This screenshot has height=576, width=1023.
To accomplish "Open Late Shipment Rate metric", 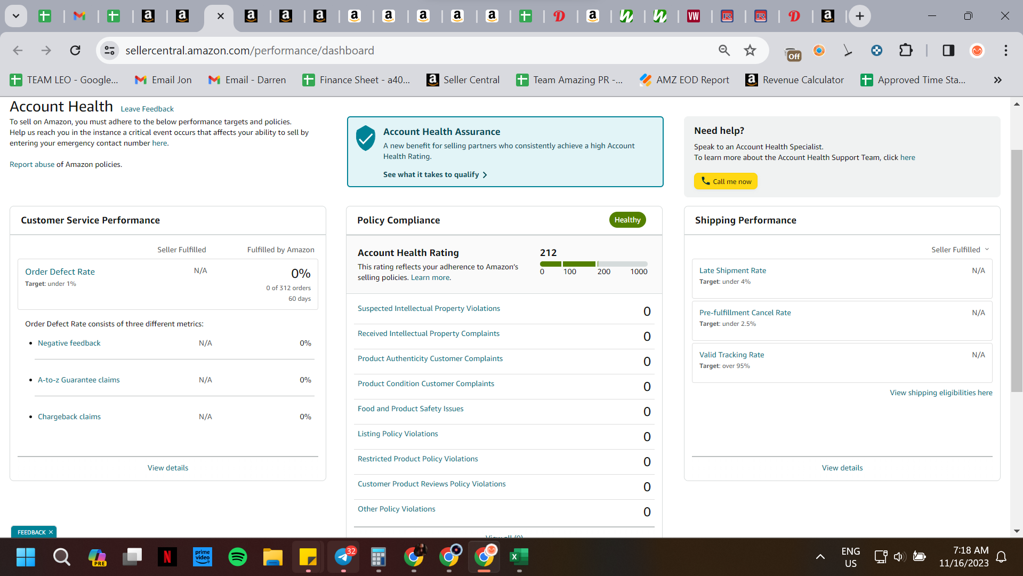I will click(732, 270).
